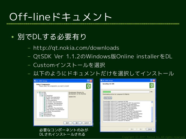Click the '必要なコンポーネントのみが' caption
Viewport: 186px width, 139px height.
pos(64,130)
